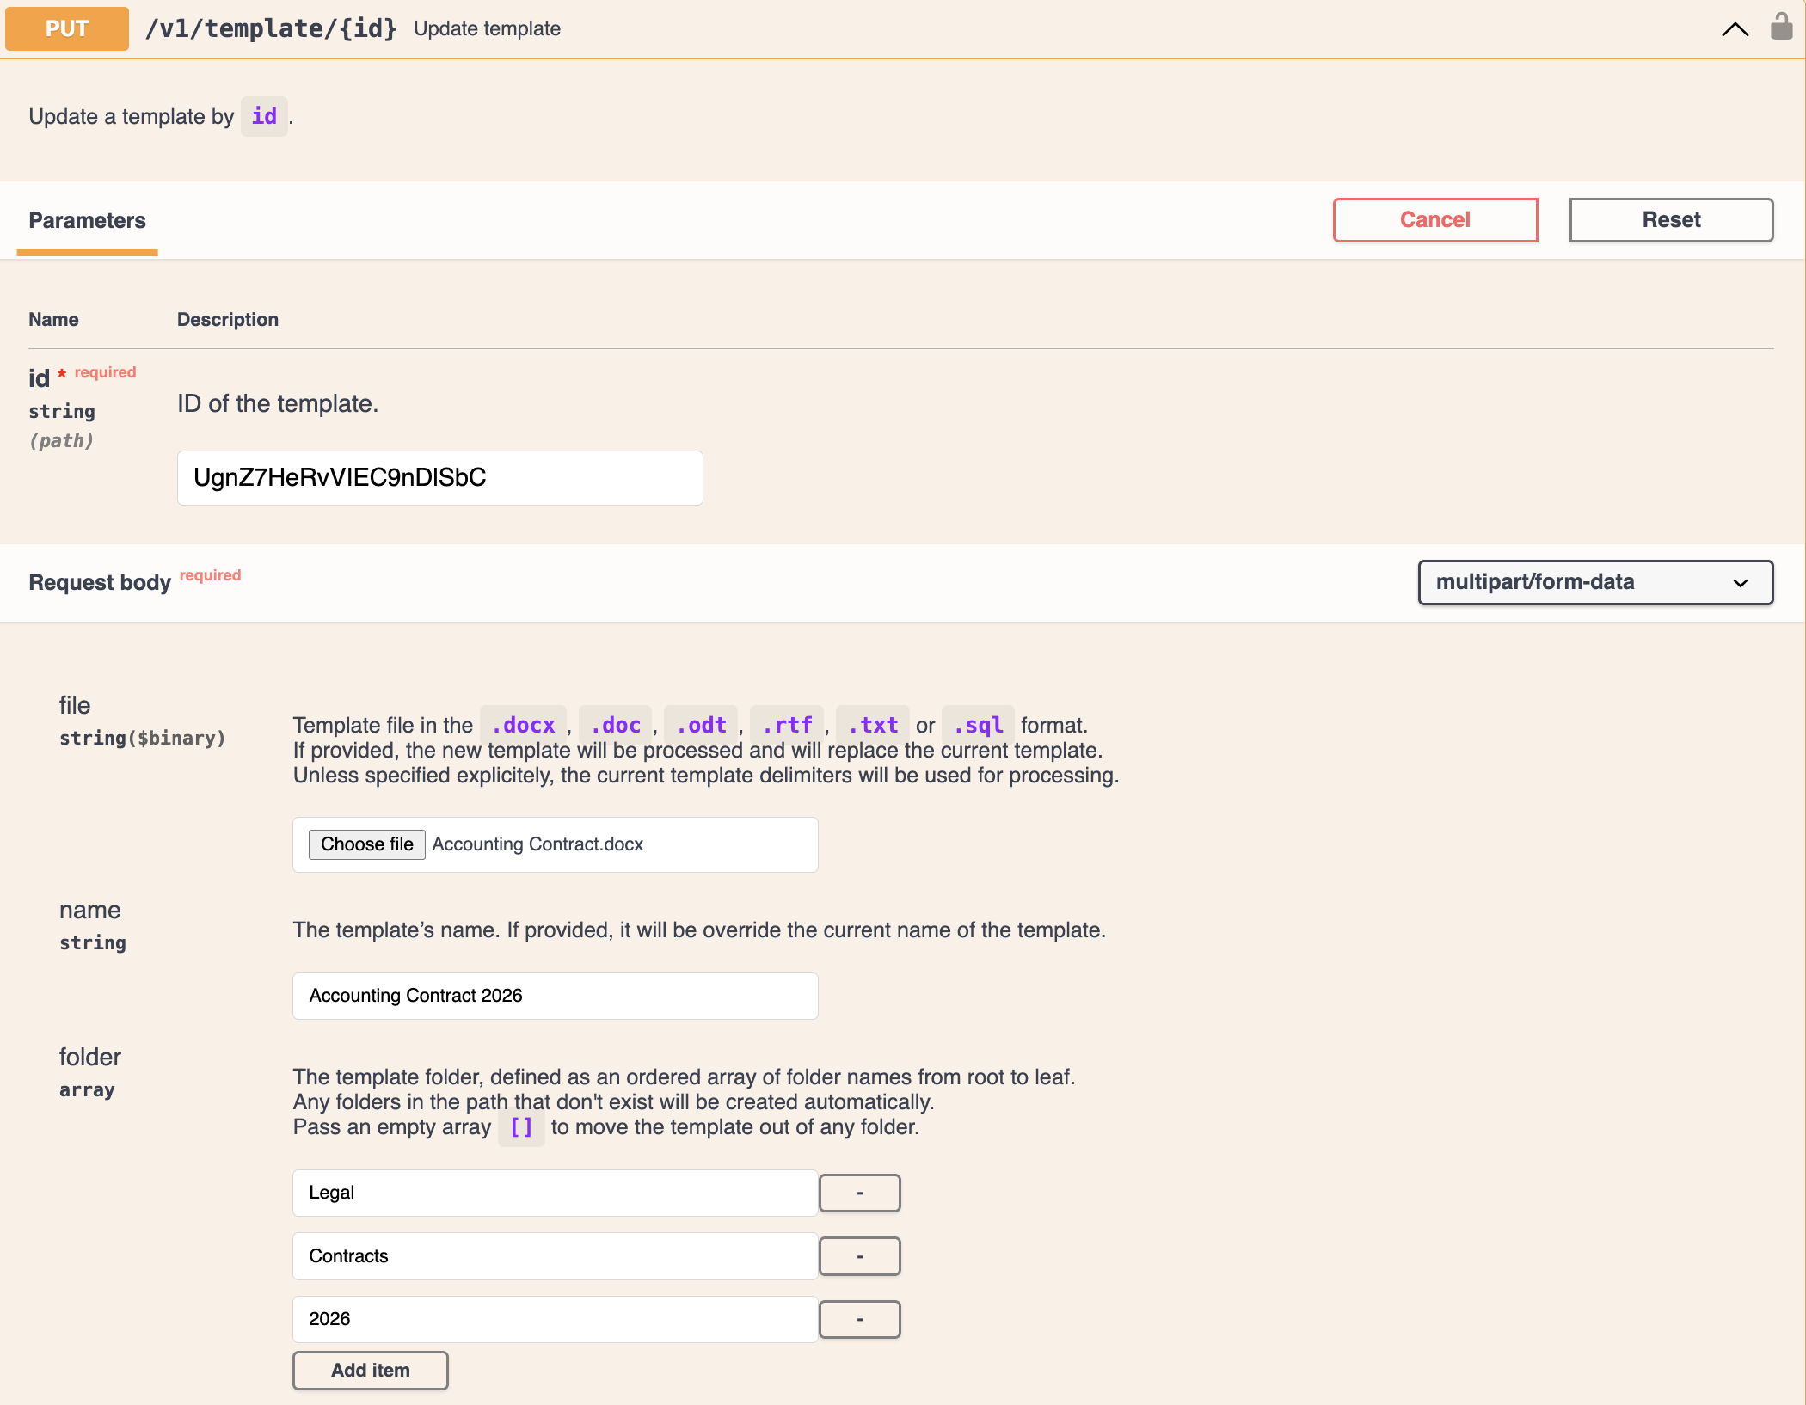This screenshot has height=1405, width=1806.
Task: Click the id code tag in description
Action: [264, 116]
